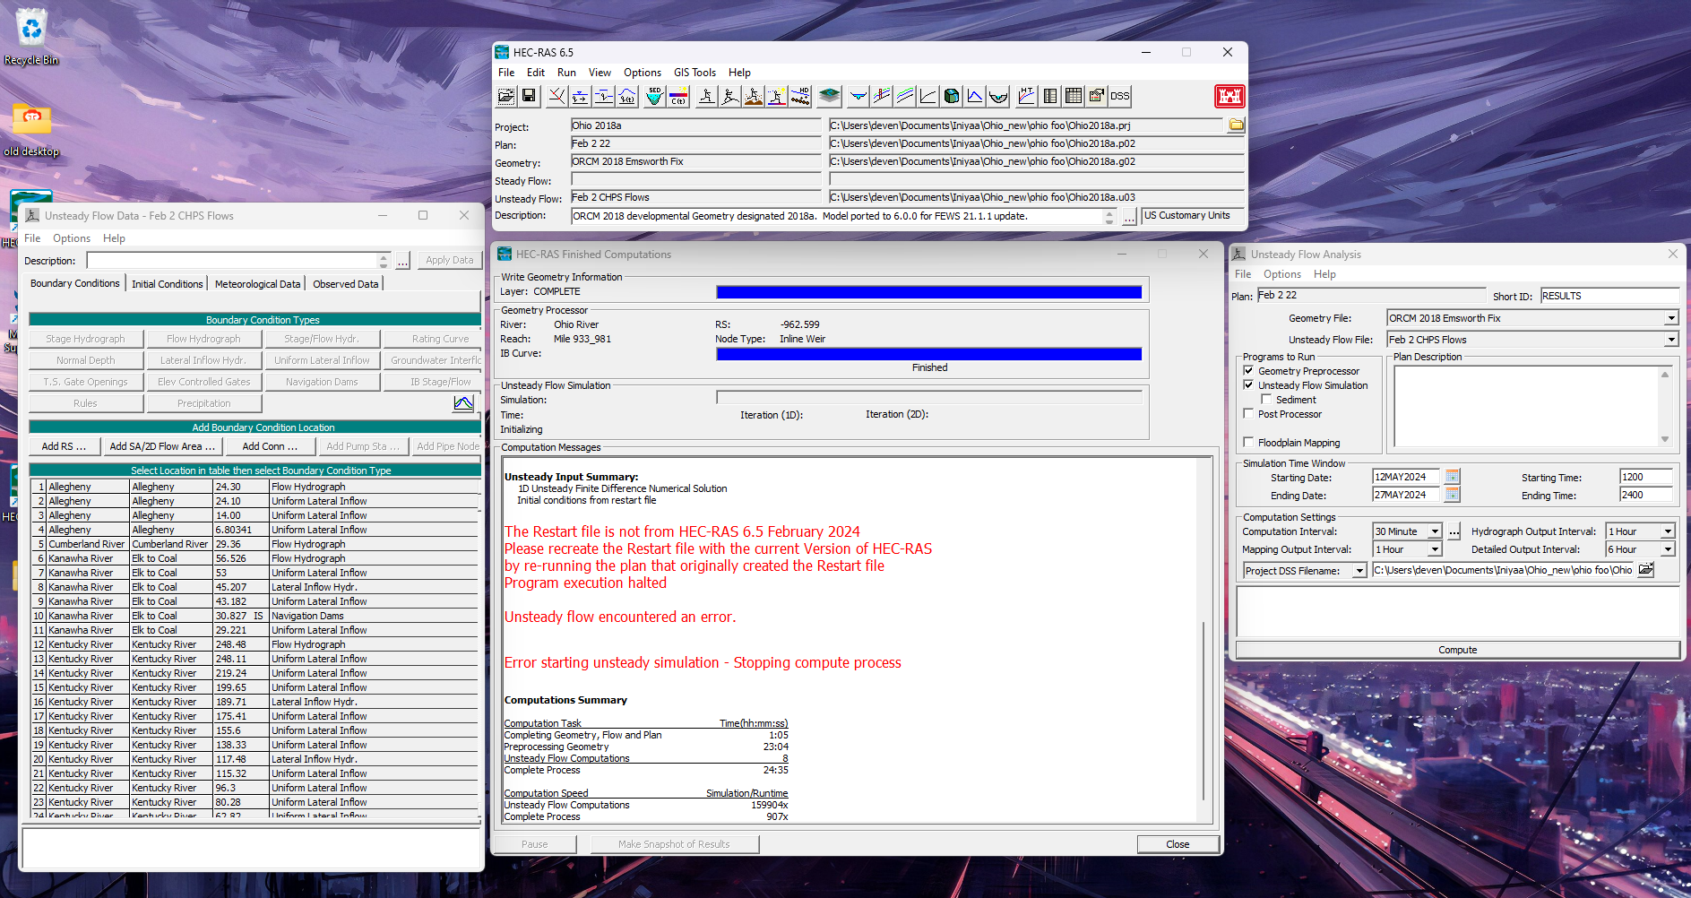Open starting date calendar picker
The height and width of the screenshot is (898, 1691).
tap(1453, 477)
